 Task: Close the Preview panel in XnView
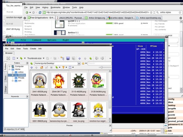pos(110,125)
